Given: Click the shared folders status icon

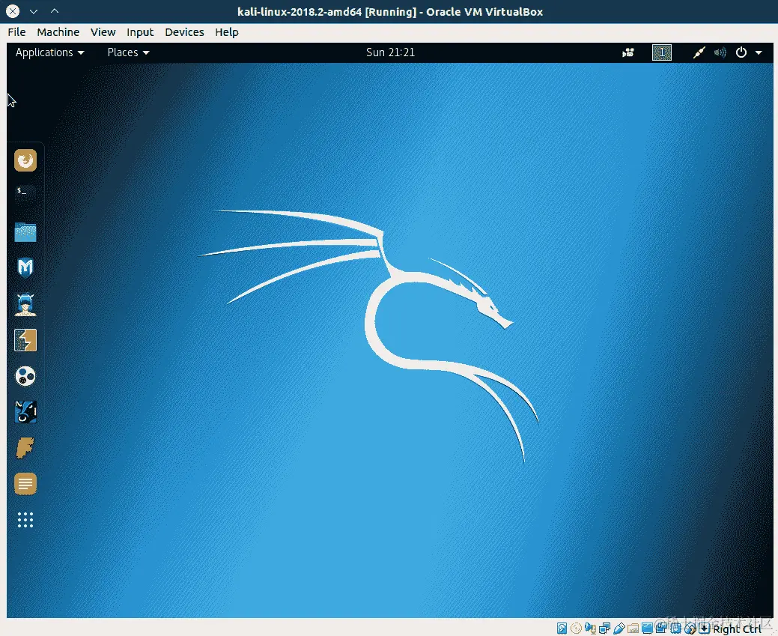Looking at the screenshot, I should point(633,629).
